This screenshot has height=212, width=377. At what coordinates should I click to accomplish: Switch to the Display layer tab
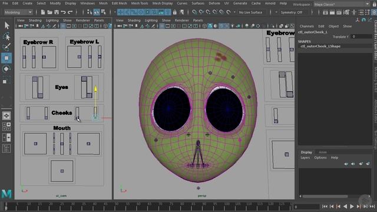click(x=306, y=152)
